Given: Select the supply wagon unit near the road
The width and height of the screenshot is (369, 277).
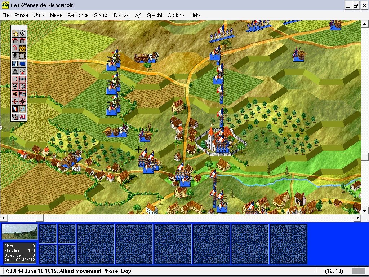Looking at the screenshot, I should (146, 58).
